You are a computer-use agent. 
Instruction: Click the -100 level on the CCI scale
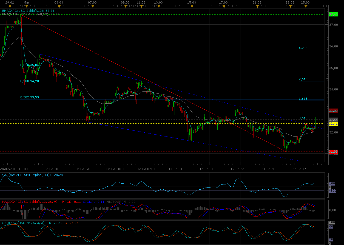[x=332, y=190]
